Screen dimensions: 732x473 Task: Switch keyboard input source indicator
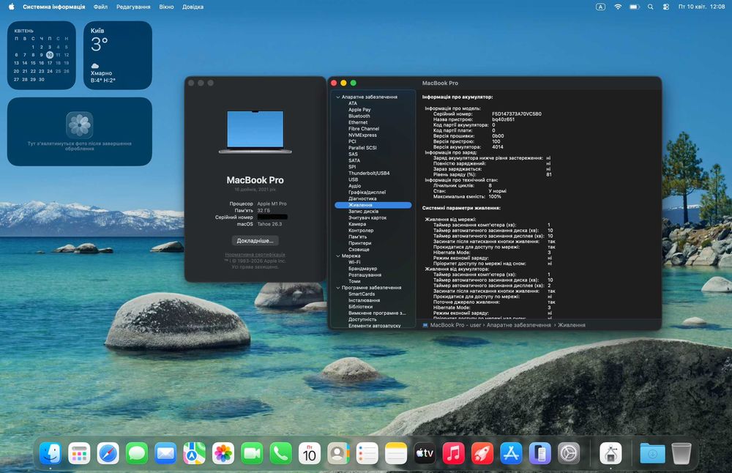(601, 7)
